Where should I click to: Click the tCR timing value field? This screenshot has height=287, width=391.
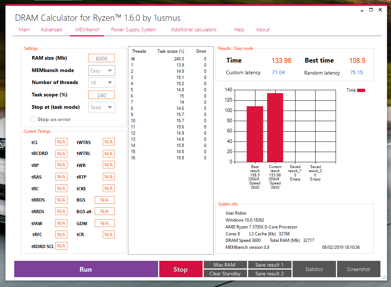109,235
